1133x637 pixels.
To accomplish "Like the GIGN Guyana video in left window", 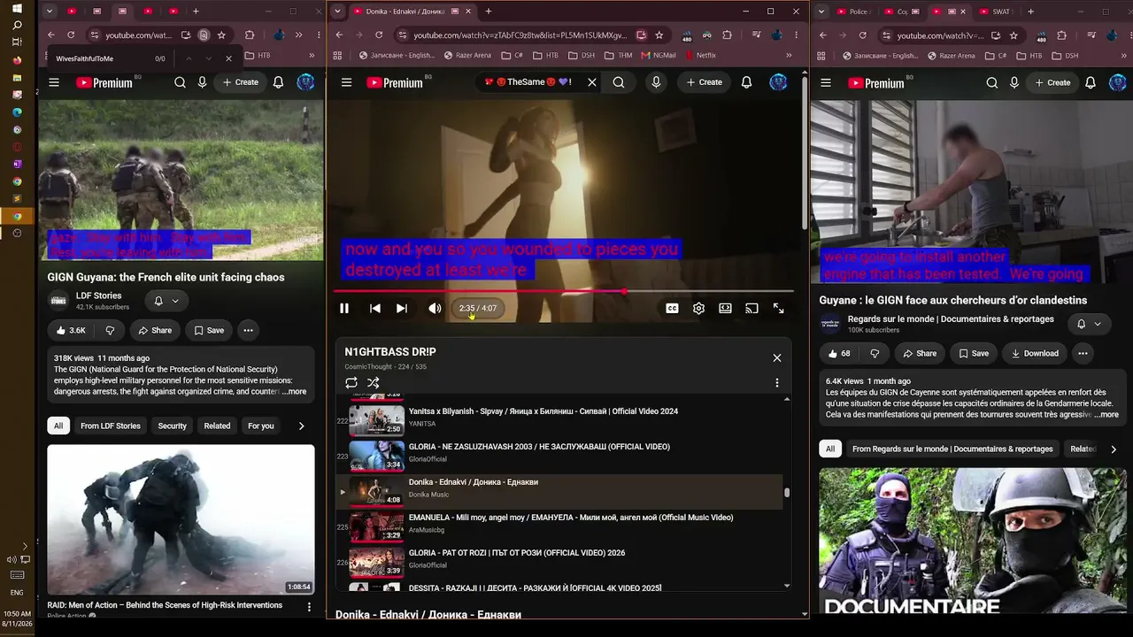I will (70, 330).
